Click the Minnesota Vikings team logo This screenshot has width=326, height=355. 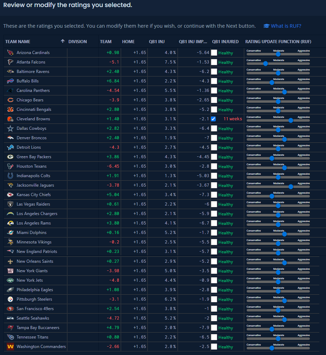[10, 242]
